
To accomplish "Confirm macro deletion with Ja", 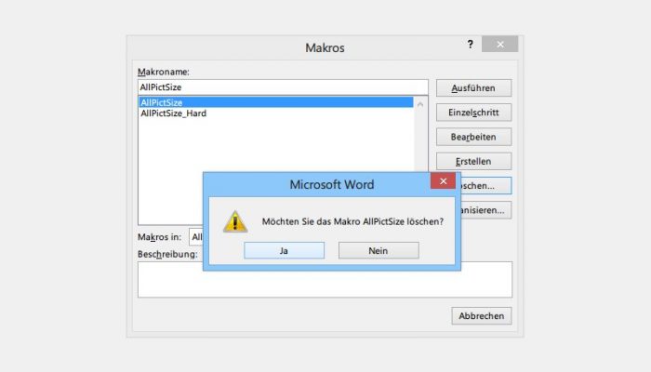I will [x=284, y=250].
